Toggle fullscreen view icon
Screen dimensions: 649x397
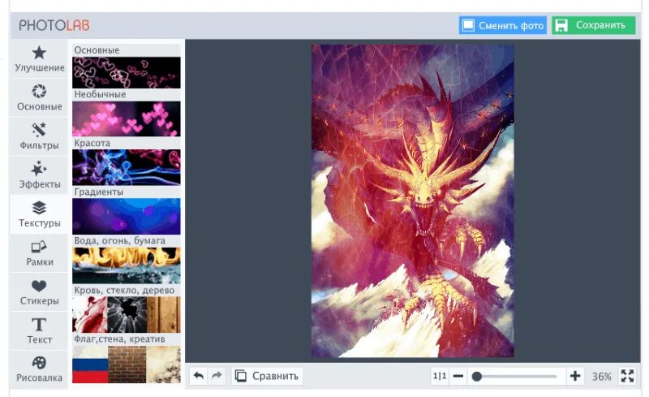point(627,376)
